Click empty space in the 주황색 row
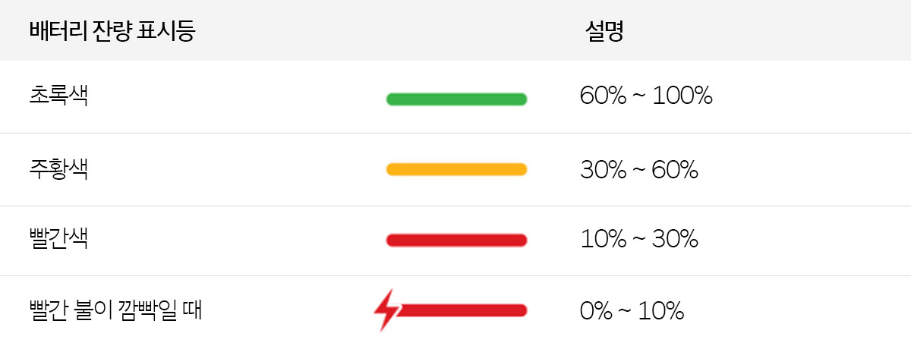 (805, 169)
